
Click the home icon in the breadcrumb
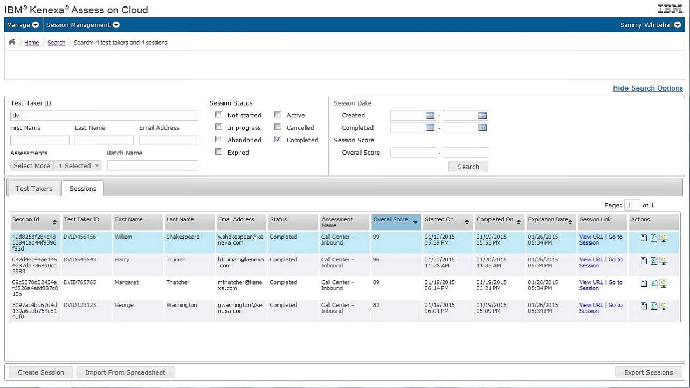(12, 42)
